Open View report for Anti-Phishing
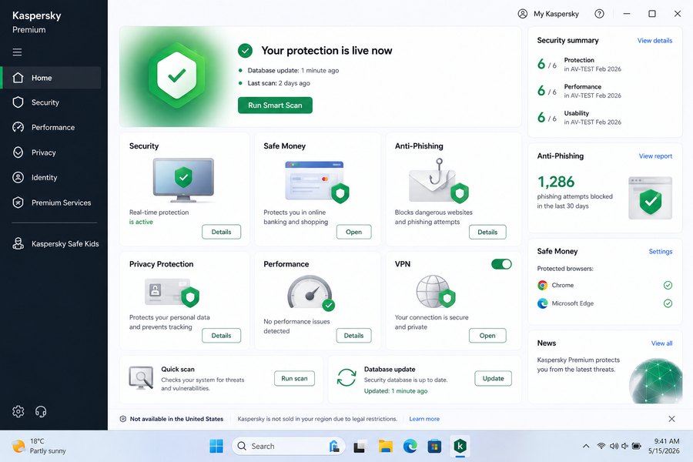Viewport: 693px width, 462px height. pyautogui.click(x=655, y=156)
